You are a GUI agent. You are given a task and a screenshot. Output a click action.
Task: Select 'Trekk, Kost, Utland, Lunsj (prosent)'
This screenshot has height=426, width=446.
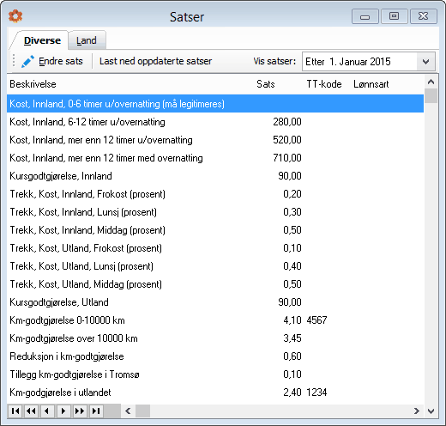point(215,266)
